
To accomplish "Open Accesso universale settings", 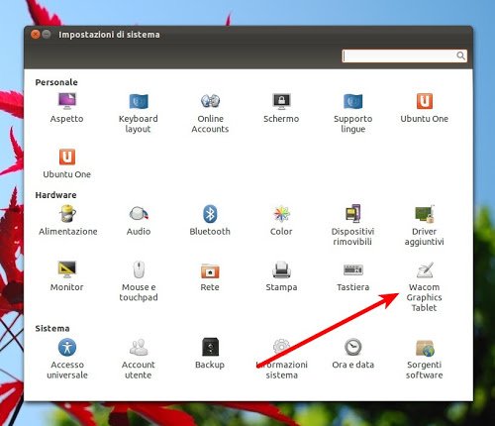I will tap(67, 359).
